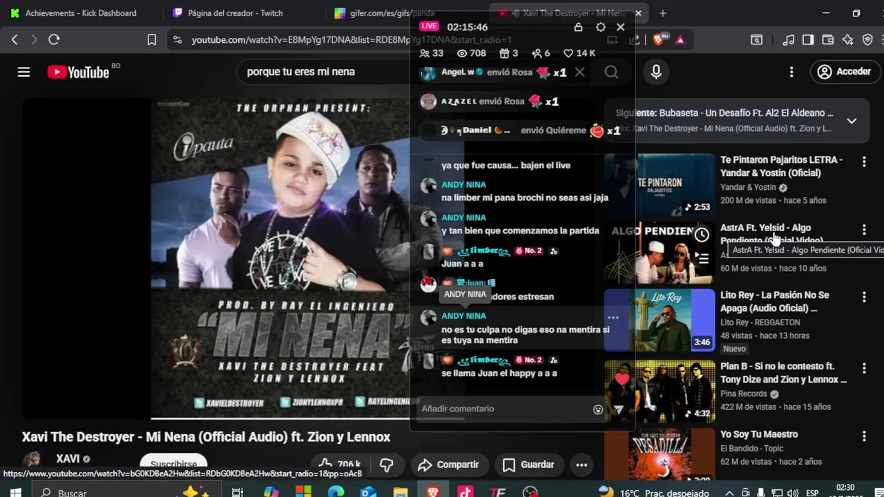This screenshot has height=497, width=884.
Task: Save the video with Guardar
Action: click(x=528, y=465)
